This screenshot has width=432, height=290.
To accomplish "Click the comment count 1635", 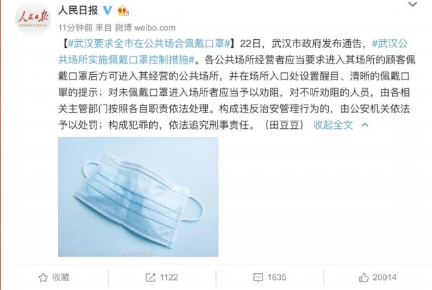I will pyautogui.click(x=277, y=277).
